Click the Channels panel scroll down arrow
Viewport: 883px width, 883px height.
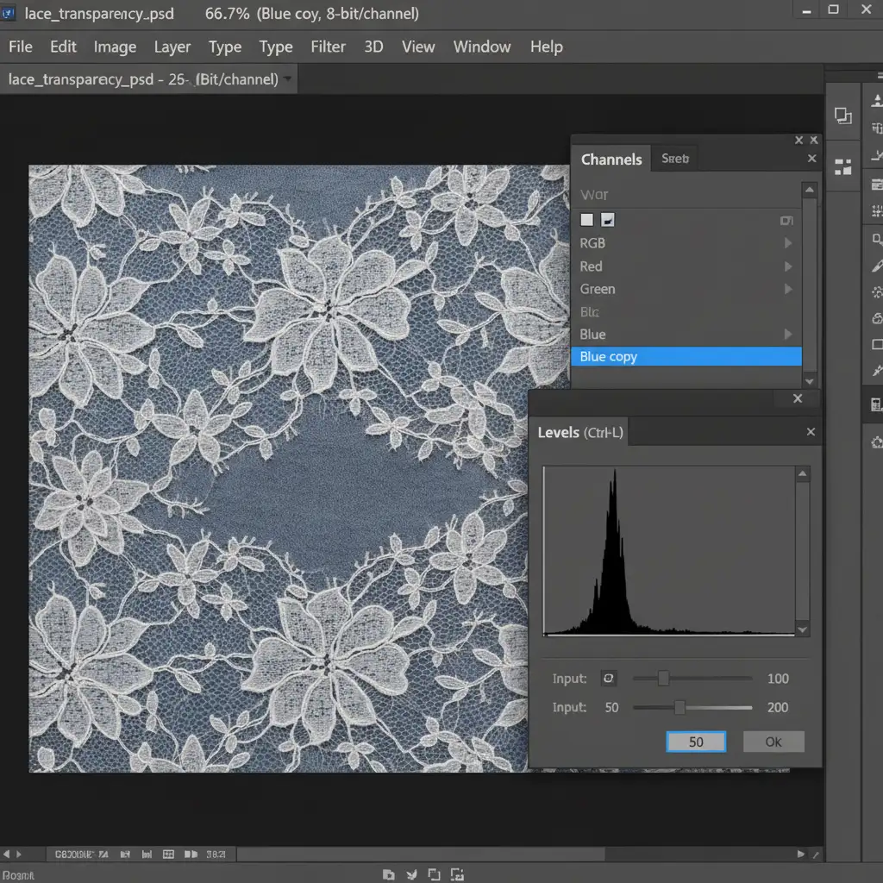[x=809, y=380]
